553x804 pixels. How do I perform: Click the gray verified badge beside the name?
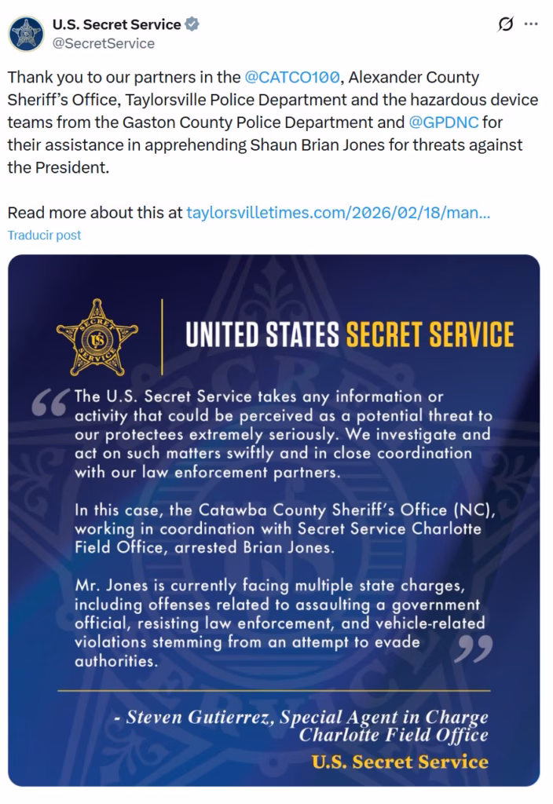192,24
